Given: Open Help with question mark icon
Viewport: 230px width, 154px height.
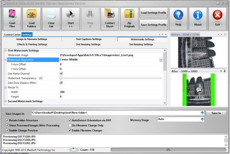Looking at the screenshot, I should (178, 15).
